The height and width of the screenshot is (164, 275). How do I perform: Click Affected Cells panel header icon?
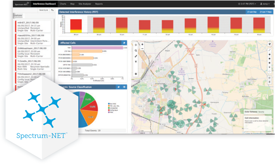coord(124,43)
